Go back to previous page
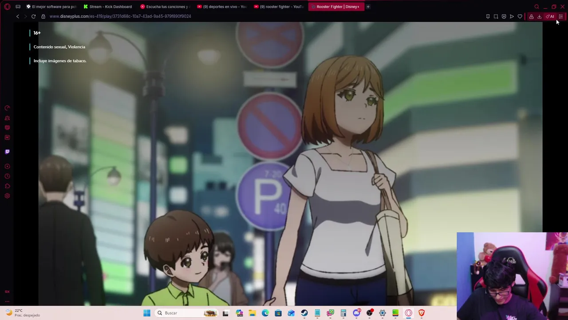Screen dimensions: 568x320 point(18,16)
